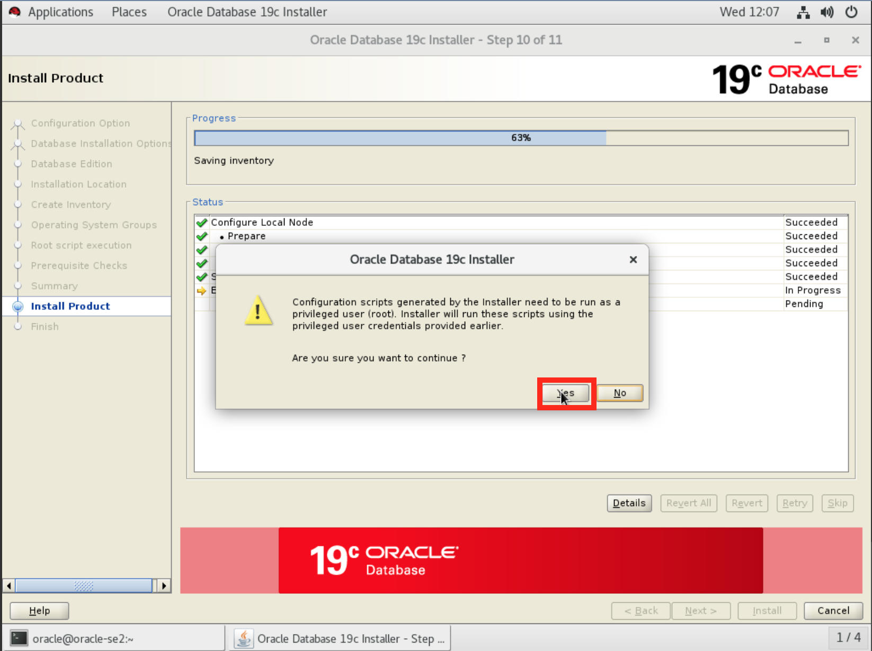The height and width of the screenshot is (651, 872).
Task: Click the Java icon in the taskbar
Action: click(x=244, y=638)
